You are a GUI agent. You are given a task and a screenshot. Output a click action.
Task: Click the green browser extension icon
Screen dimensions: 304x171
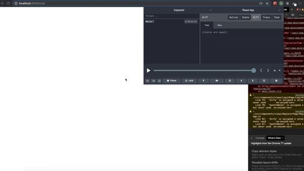(x=281, y=3)
